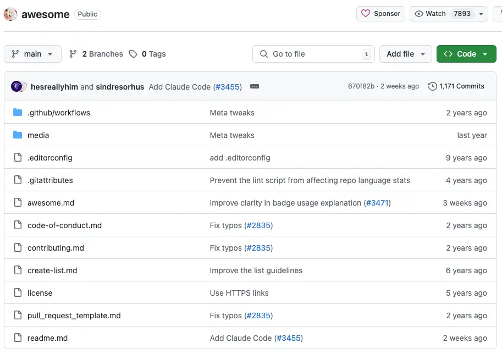Image resolution: width=502 pixels, height=354 pixels.
Task: Open #2835 link in contributing.md row
Action: (258, 248)
